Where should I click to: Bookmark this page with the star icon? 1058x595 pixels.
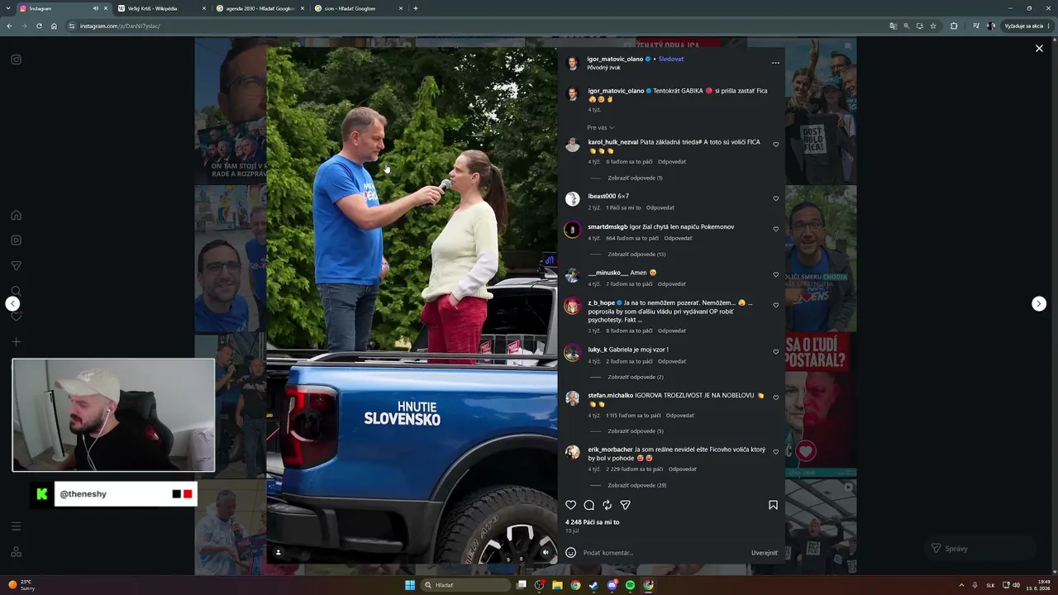pyautogui.click(x=933, y=26)
